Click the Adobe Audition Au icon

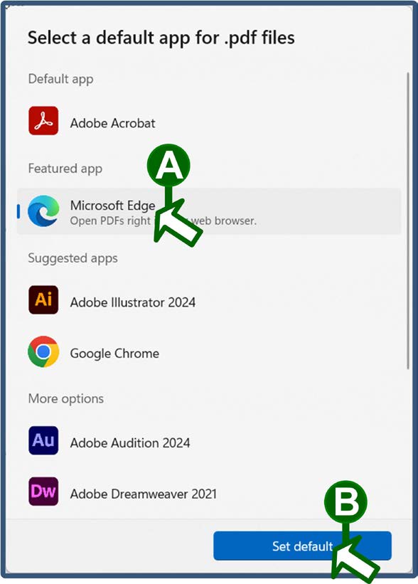click(43, 440)
